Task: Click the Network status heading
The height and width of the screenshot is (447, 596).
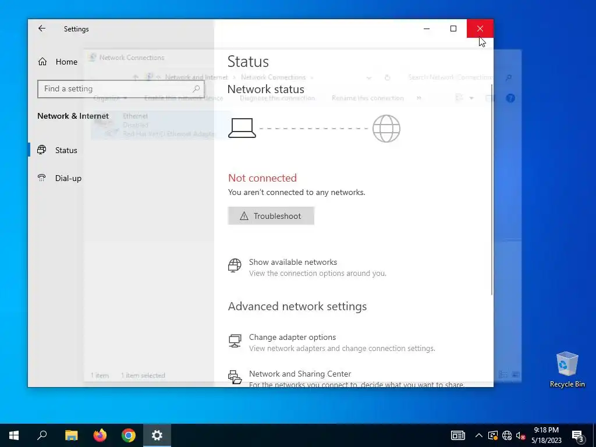Action: pos(265,89)
